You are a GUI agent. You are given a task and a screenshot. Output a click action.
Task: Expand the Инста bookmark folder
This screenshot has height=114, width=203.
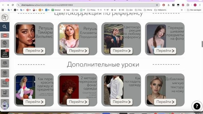[x=148, y=10]
